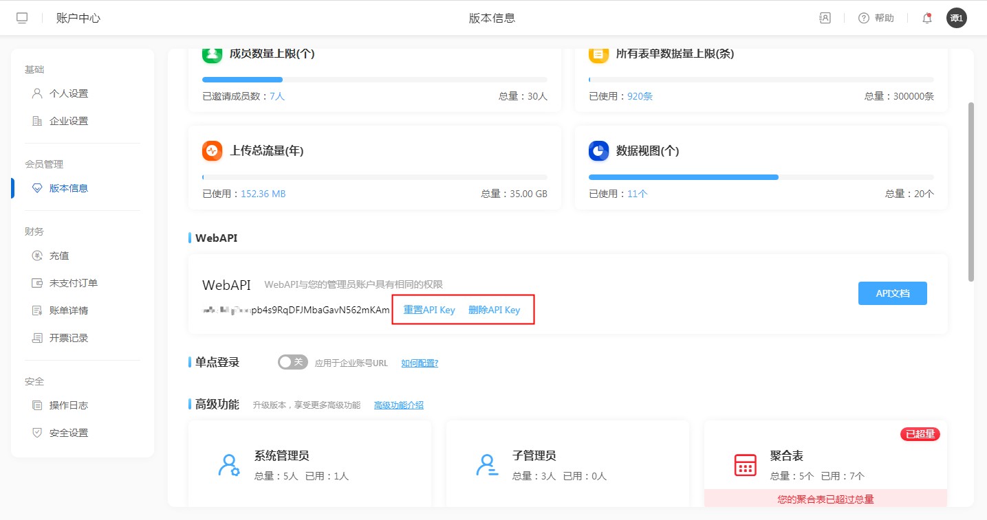Click the contacts book icon in header
This screenshot has width=987, height=520.
(825, 19)
